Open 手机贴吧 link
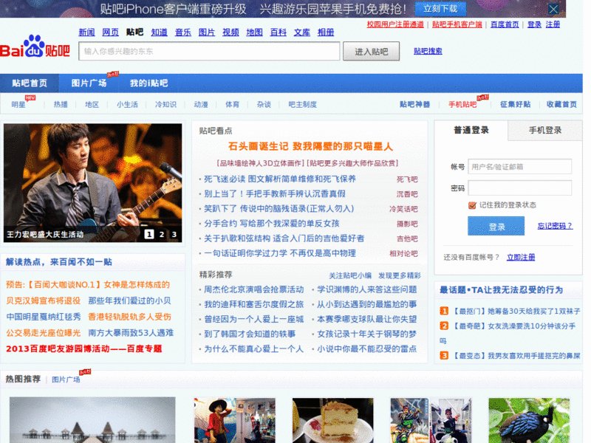Image resolution: width=591 pixels, height=443 pixels. (x=462, y=104)
